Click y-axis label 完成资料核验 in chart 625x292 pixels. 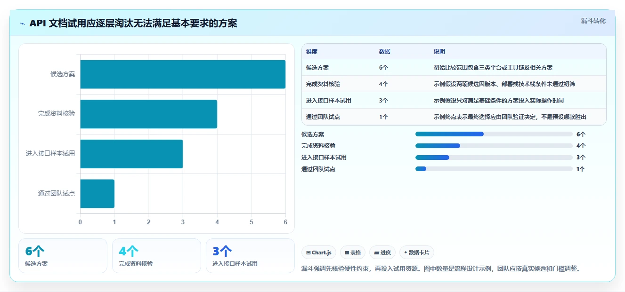57,114
